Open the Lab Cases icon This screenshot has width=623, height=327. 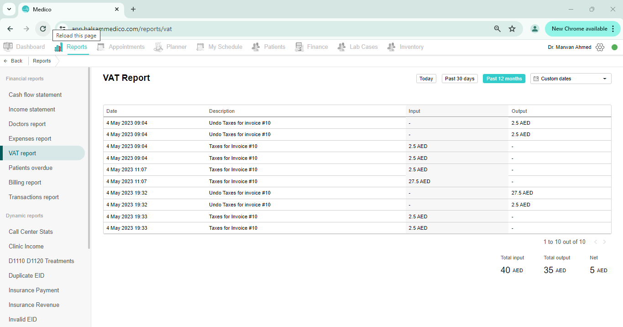[x=342, y=47]
